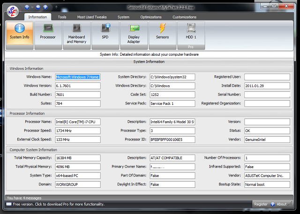Open the System Info panel
The image size is (300, 214).
tap(20, 36)
